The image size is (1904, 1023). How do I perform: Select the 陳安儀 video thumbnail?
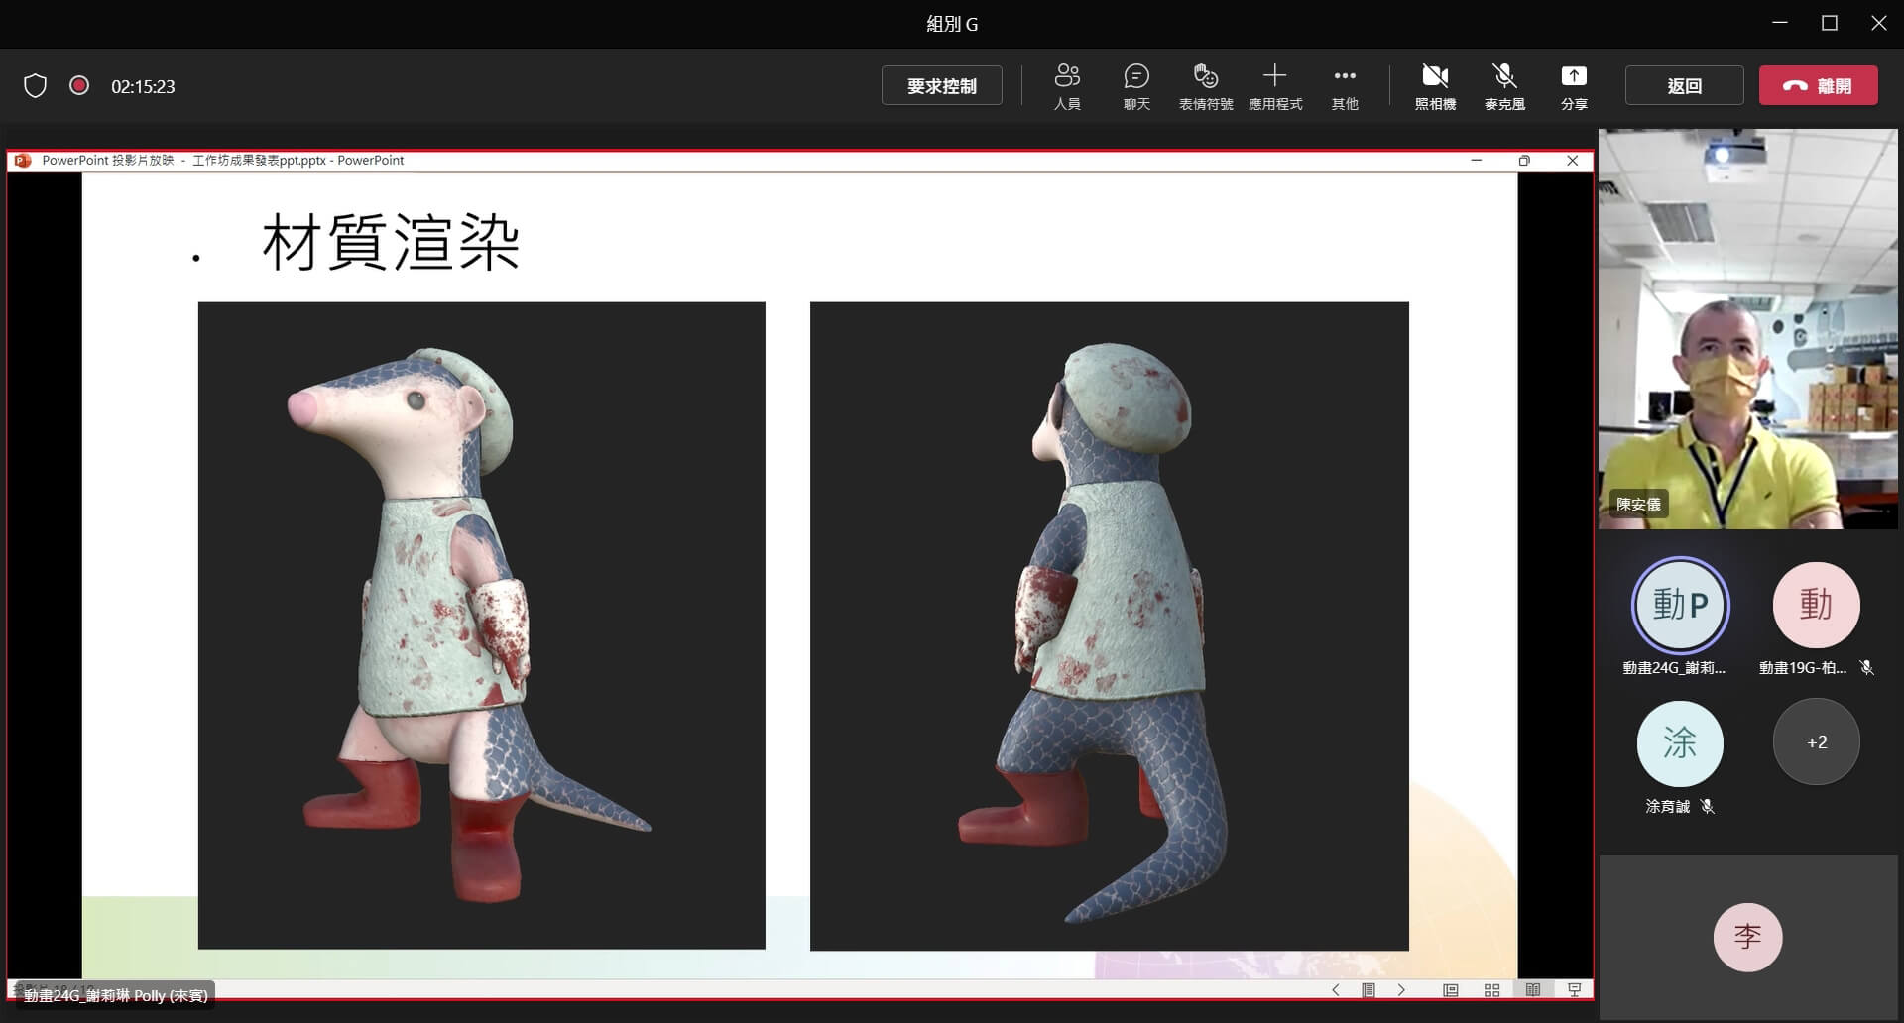point(1747,329)
